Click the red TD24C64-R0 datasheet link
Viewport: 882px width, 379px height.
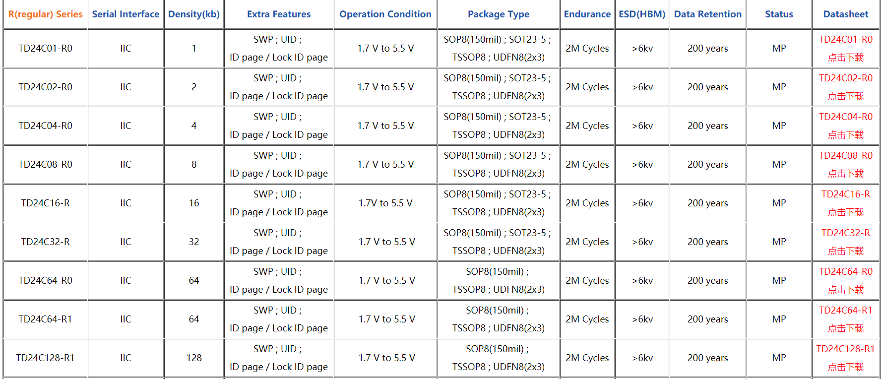pyautogui.click(x=845, y=272)
